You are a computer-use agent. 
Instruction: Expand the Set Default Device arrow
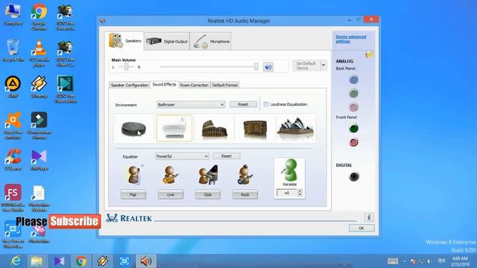click(323, 66)
